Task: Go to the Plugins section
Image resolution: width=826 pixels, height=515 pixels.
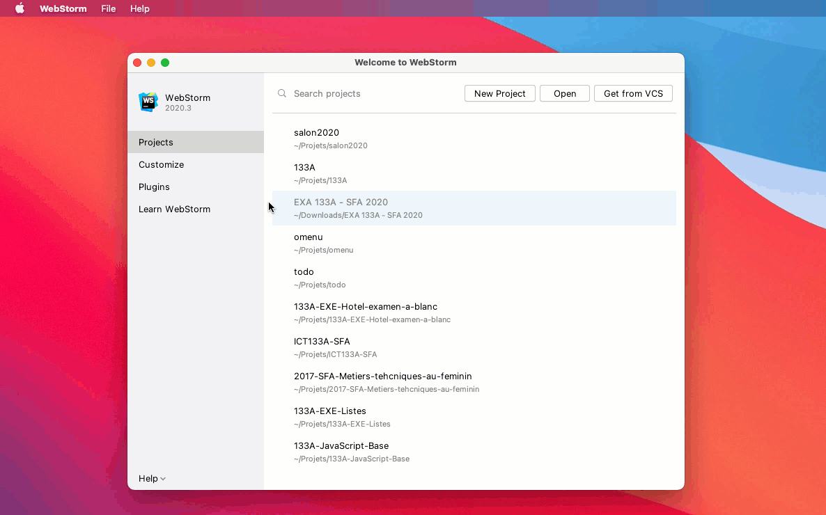Action: point(196,187)
